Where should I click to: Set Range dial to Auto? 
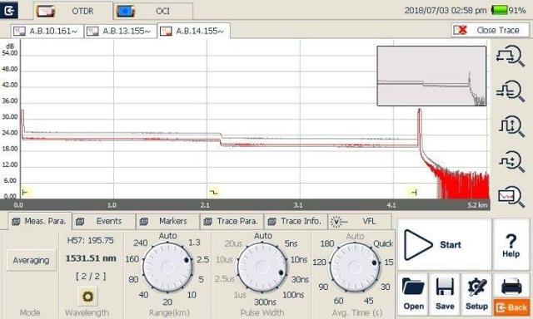[167, 236]
